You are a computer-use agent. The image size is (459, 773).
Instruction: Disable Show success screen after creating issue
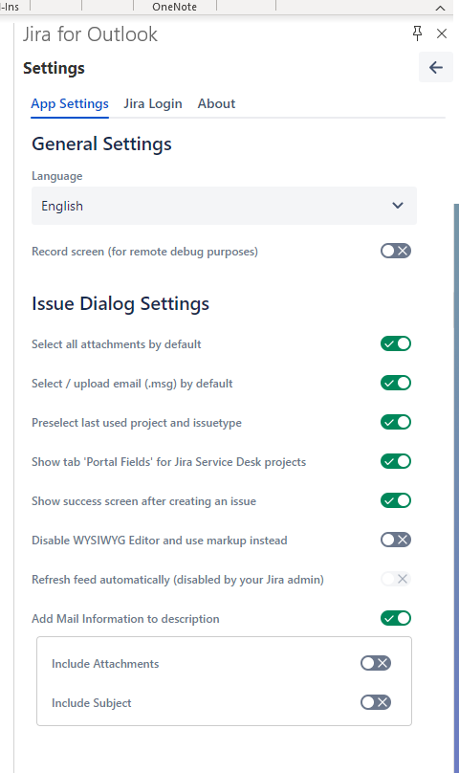coord(395,500)
